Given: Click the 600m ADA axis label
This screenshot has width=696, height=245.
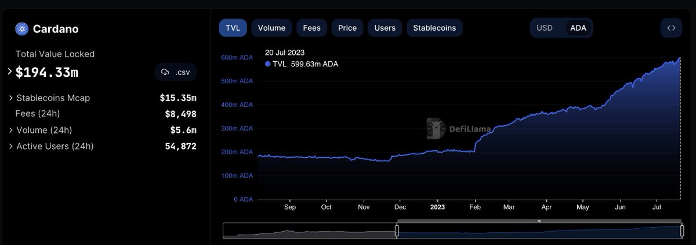Looking at the screenshot, I should 237,58.
